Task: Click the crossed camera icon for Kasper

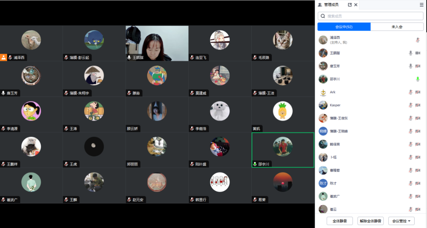Action: [418, 105]
